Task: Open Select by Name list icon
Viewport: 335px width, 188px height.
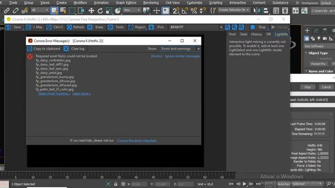Action: (x=63, y=10)
